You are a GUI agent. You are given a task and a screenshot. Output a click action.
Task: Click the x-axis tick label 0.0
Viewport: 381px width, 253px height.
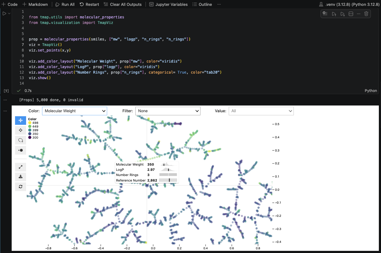pyautogui.click(x=153, y=249)
